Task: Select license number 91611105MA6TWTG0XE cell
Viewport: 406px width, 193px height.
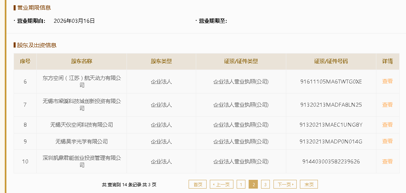Action: pos(331,82)
